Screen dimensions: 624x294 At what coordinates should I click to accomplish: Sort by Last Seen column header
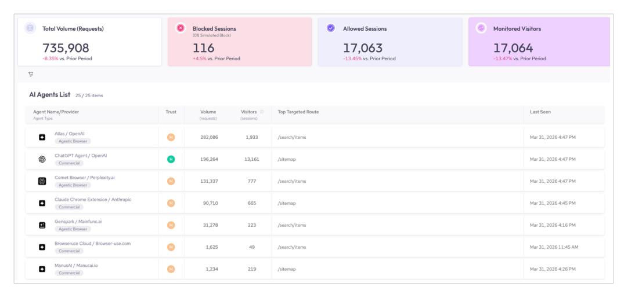(x=540, y=112)
